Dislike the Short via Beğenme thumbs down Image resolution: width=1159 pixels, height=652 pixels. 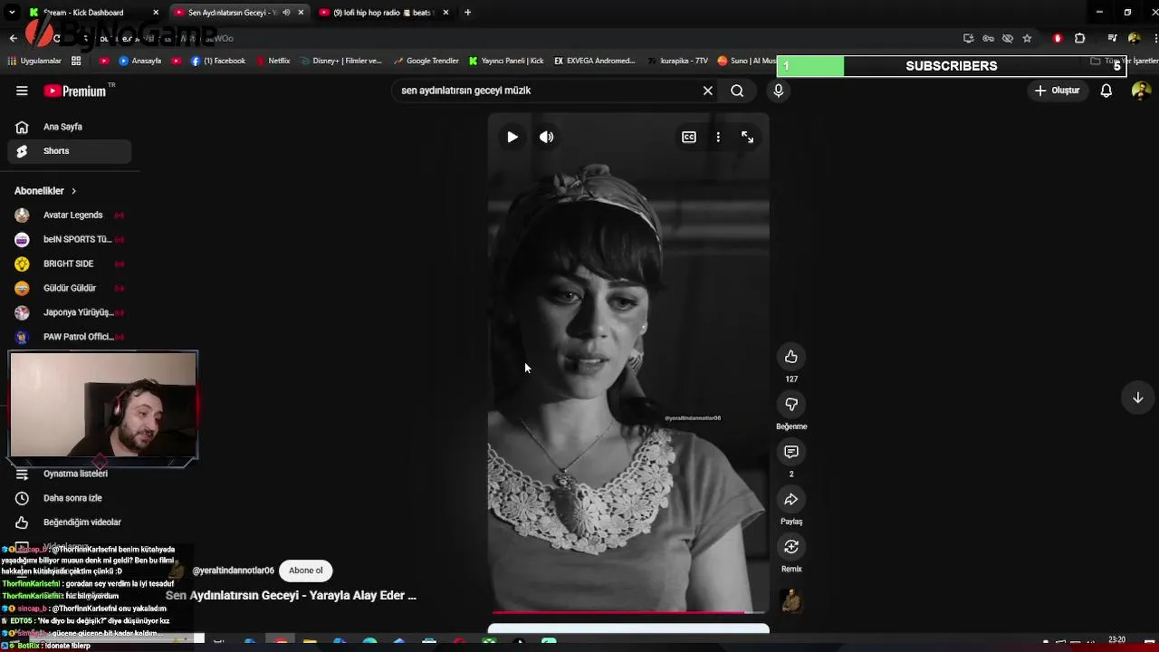791,405
